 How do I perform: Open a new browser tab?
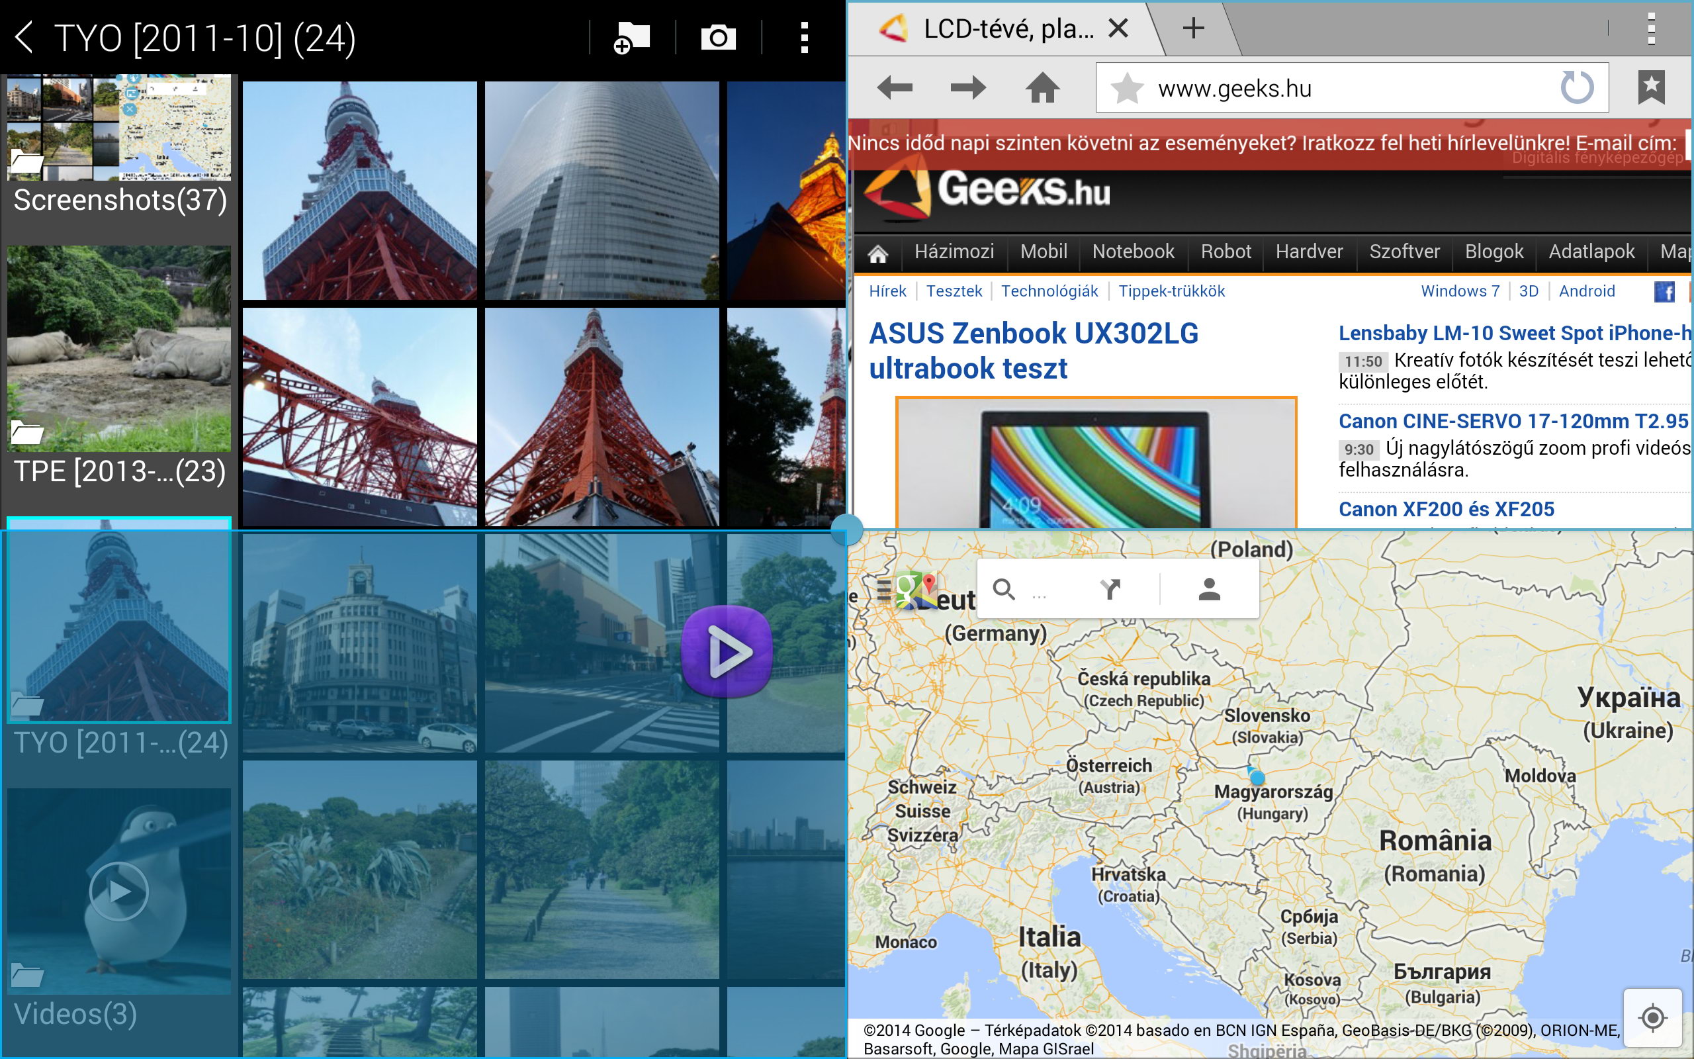(1193, 28)
